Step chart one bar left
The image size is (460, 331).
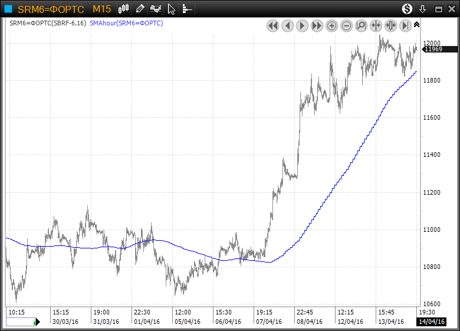click(287, 25)
